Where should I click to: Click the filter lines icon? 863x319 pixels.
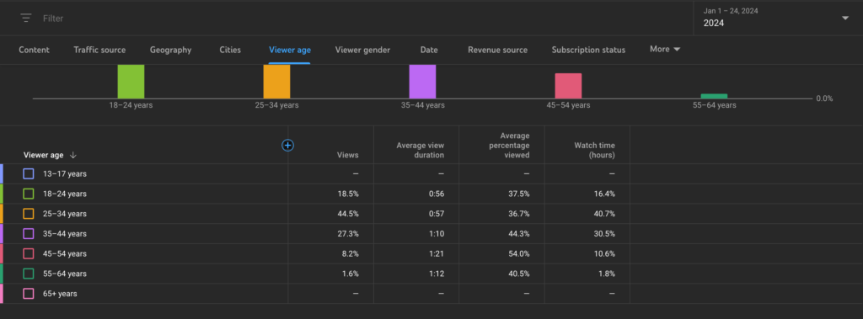[26, 19]
